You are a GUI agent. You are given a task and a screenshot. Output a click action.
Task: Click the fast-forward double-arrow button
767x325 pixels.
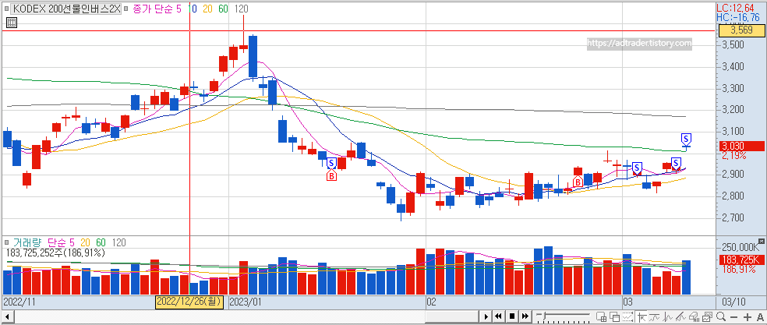(x=525, y=316)
